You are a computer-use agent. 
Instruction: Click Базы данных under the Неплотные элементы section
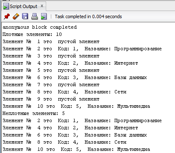tap(131, 135)
